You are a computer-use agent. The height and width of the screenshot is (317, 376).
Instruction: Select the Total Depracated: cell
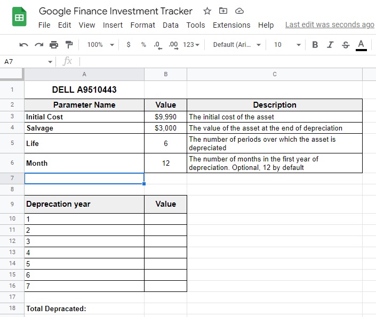(84, 308)
